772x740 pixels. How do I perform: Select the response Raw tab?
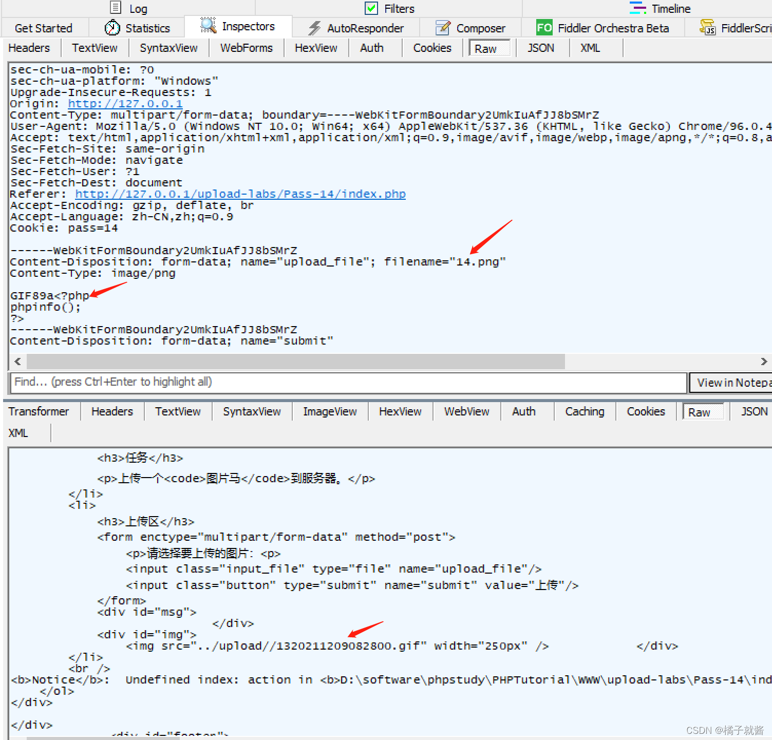point(703,412)
